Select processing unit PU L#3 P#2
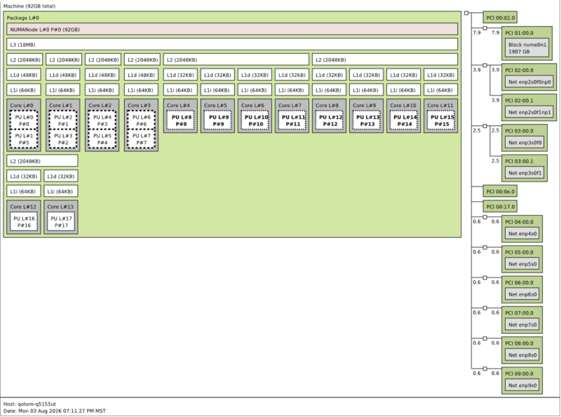This screenshot has height=417, width=561. pos(63,139)
